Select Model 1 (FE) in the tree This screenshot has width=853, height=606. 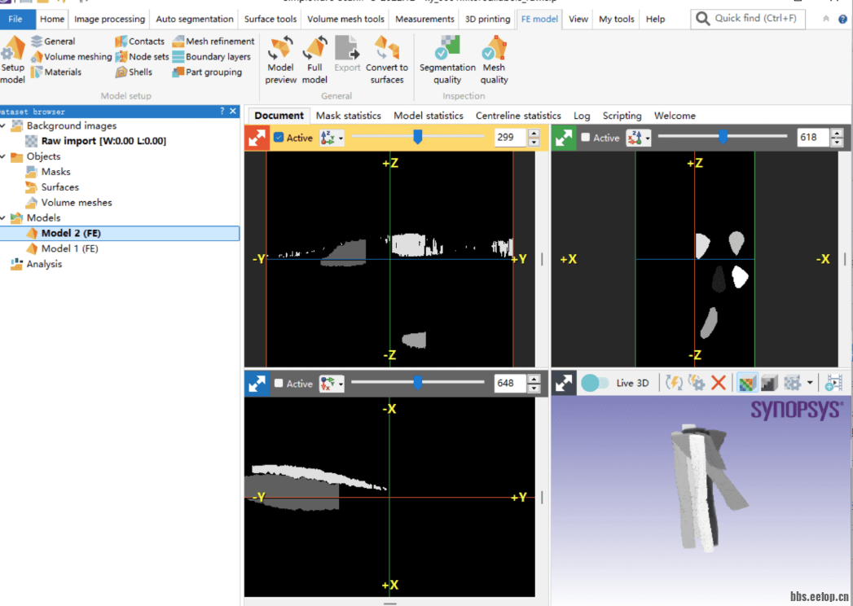69,248
